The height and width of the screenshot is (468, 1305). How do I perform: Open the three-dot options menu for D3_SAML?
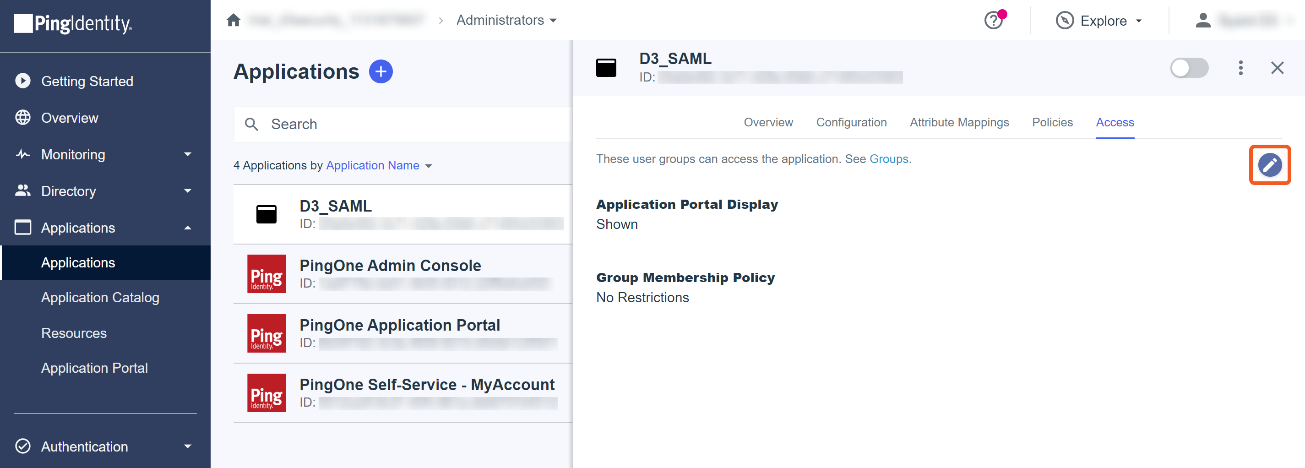[1240, 68]
